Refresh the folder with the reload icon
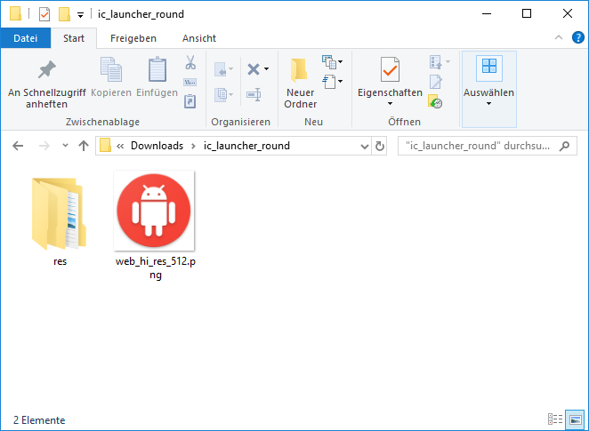589x431 pixels. coord(380,146)
